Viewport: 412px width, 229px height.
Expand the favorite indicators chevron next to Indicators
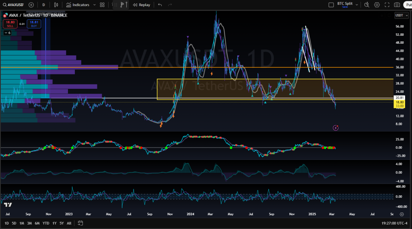[94, 5]
